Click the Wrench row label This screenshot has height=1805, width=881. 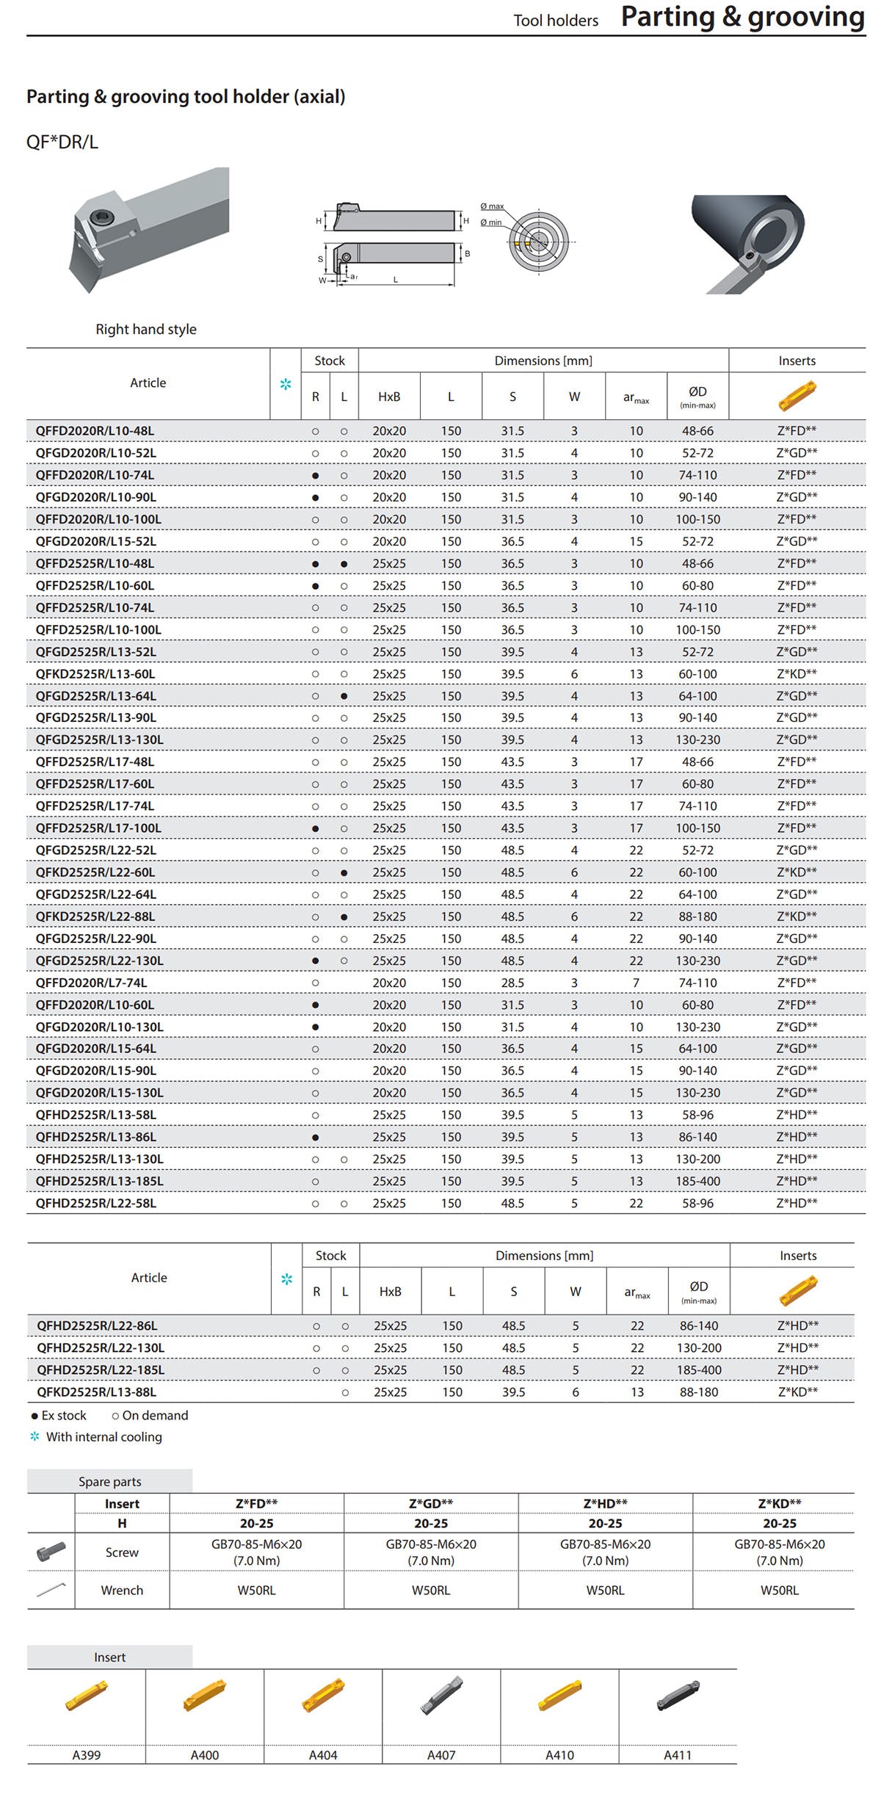click(x=122, y=1591)
